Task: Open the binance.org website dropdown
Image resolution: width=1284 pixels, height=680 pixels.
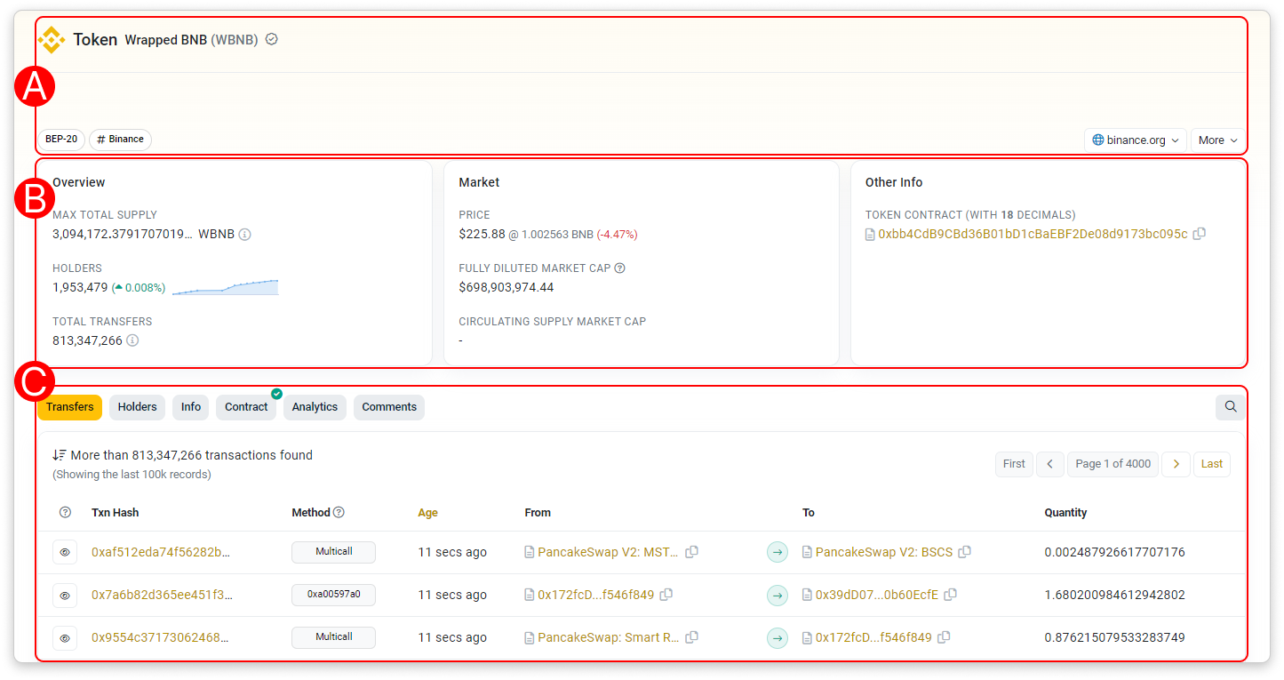Action: coord(1135,140)
